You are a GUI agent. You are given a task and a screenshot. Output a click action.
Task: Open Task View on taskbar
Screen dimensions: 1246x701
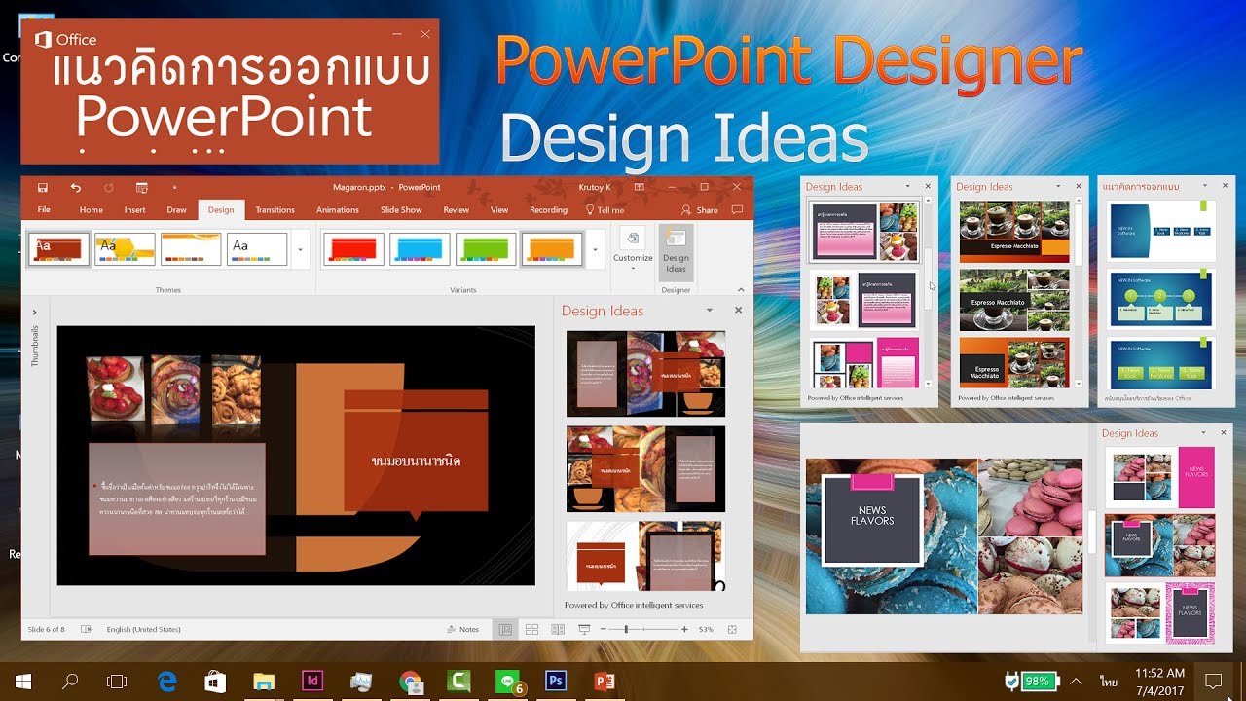pos(117,682)
